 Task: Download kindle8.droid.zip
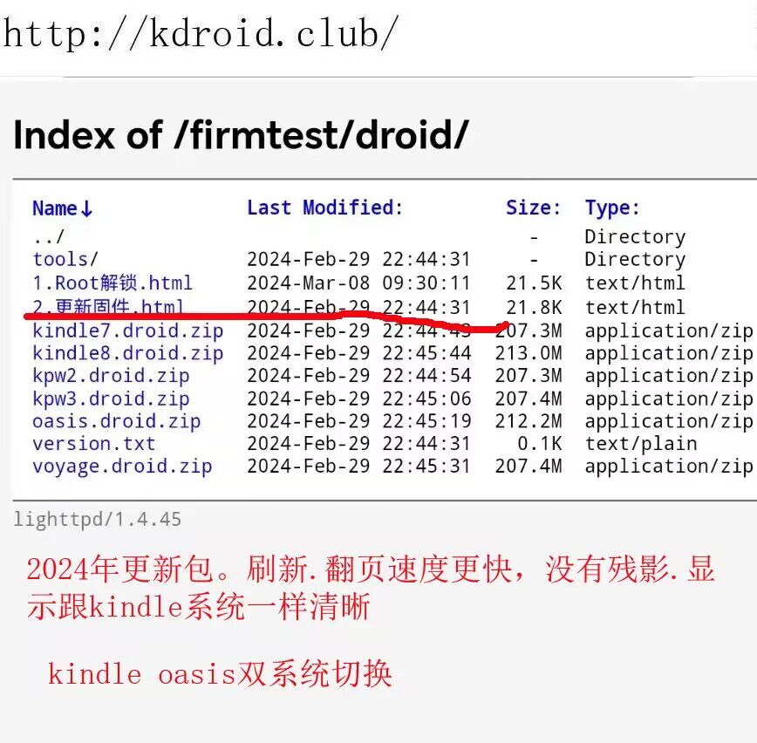click(128, 353)
